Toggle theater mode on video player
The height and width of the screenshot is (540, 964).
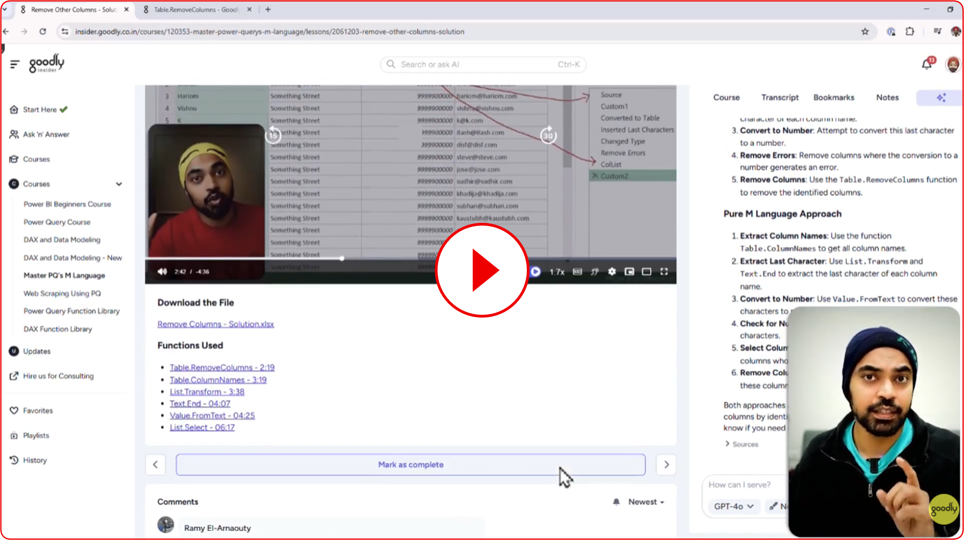[x=647, y=271]
